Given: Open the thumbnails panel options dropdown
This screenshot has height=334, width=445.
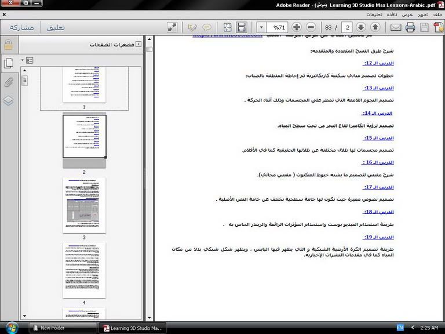Looking at the screenshot, I should [28, 60].
